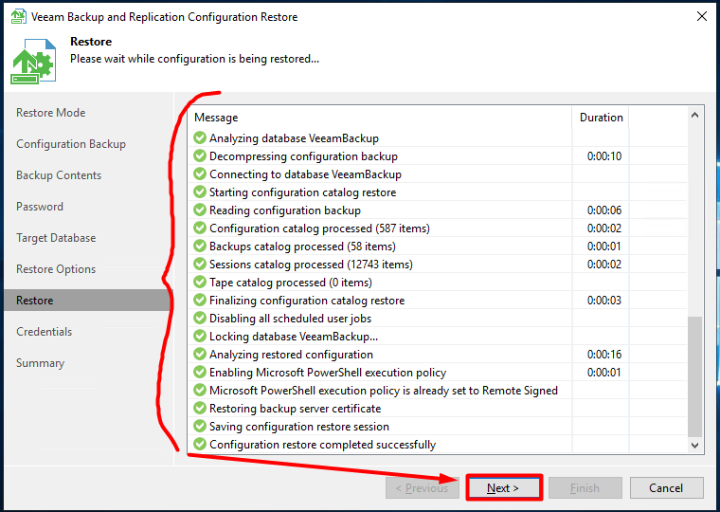Image resolution: width=720 pixels, height=512 pixels.
Task: Click check icon for Restoring backup server certificate
Action: 200,408
